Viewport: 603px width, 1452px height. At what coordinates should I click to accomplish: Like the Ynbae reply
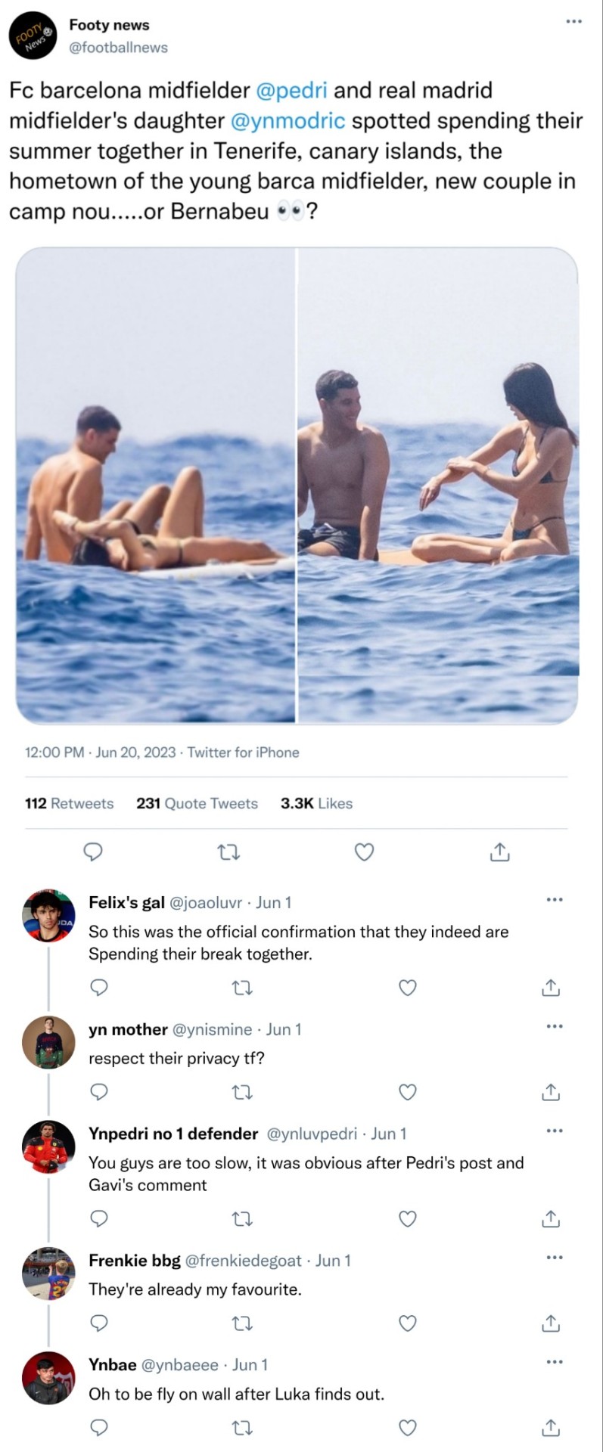pyautogui.click(x=408, y=1427)
